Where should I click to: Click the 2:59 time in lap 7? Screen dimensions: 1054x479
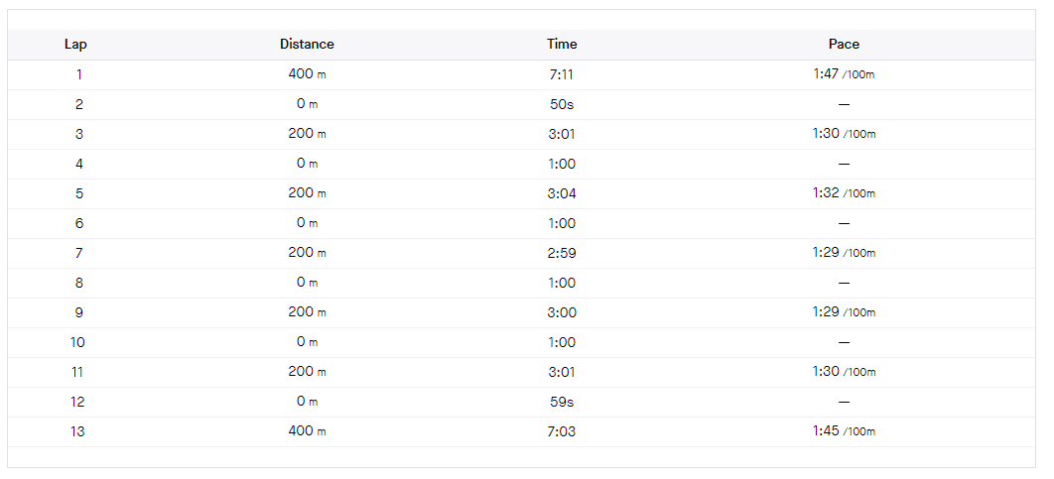(x=562, y=253)
